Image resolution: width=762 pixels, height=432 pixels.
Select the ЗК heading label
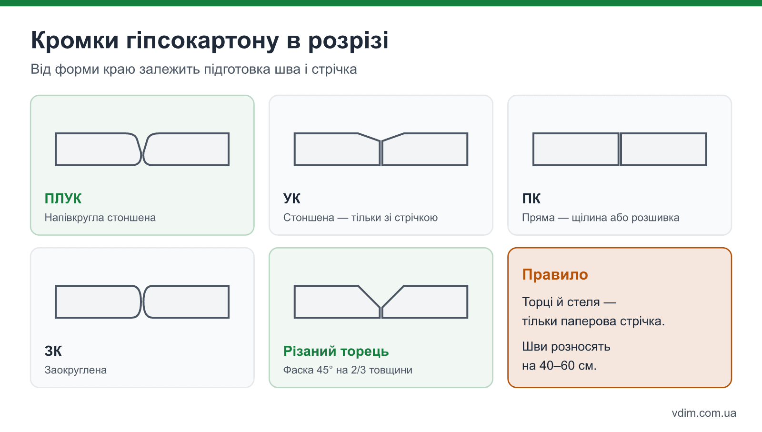coord(53,351)
